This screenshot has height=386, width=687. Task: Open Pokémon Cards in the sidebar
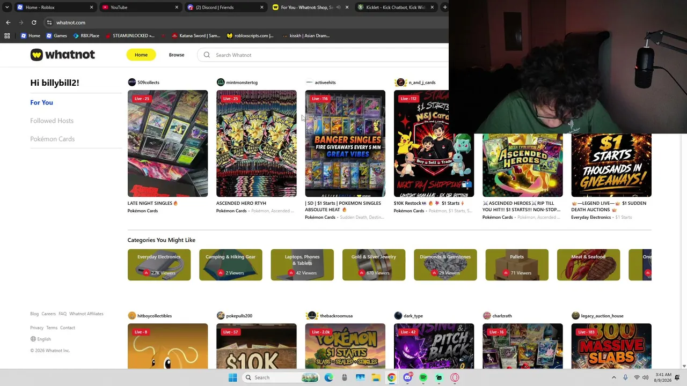(52, 139)
